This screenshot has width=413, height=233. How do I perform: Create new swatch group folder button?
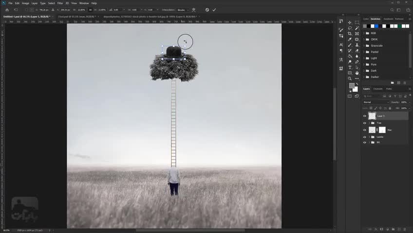click(392, 83)
